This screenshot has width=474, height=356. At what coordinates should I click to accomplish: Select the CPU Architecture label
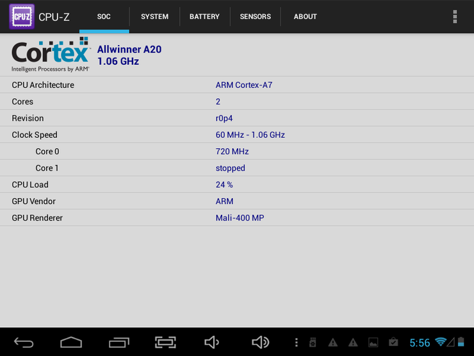pos(43,85)
